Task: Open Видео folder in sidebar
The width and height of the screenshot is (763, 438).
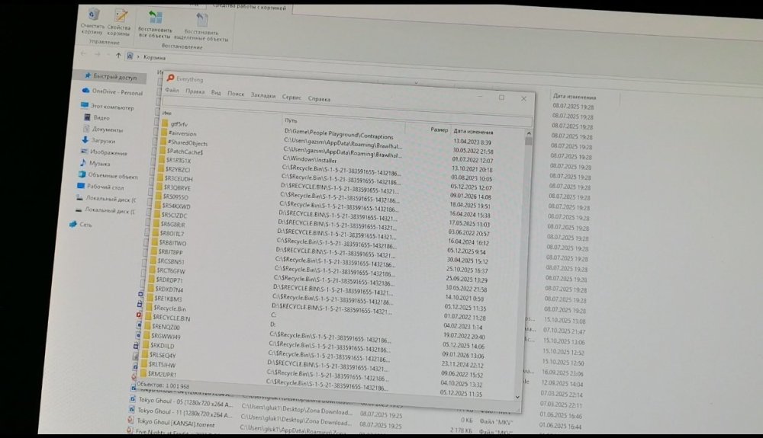Action: (x=97, y=117)
